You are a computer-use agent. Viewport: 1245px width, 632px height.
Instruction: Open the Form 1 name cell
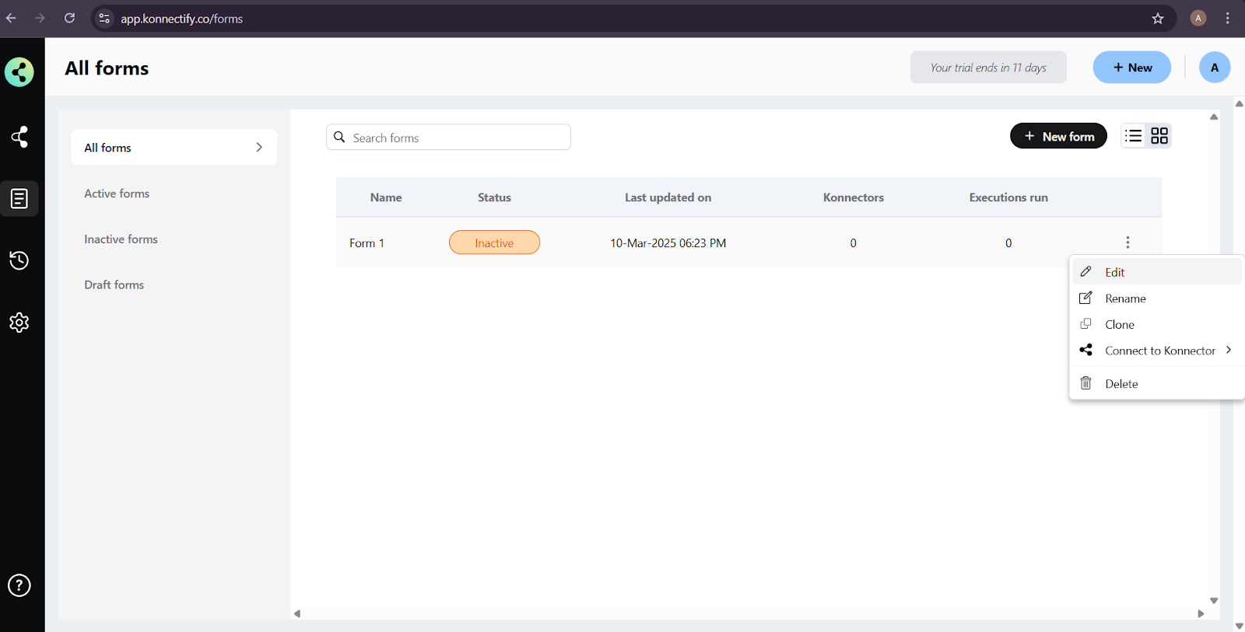[x=366, y=243]
